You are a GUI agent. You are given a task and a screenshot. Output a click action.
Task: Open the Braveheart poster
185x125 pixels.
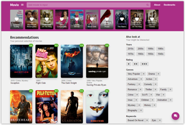(x=21, y=107)
